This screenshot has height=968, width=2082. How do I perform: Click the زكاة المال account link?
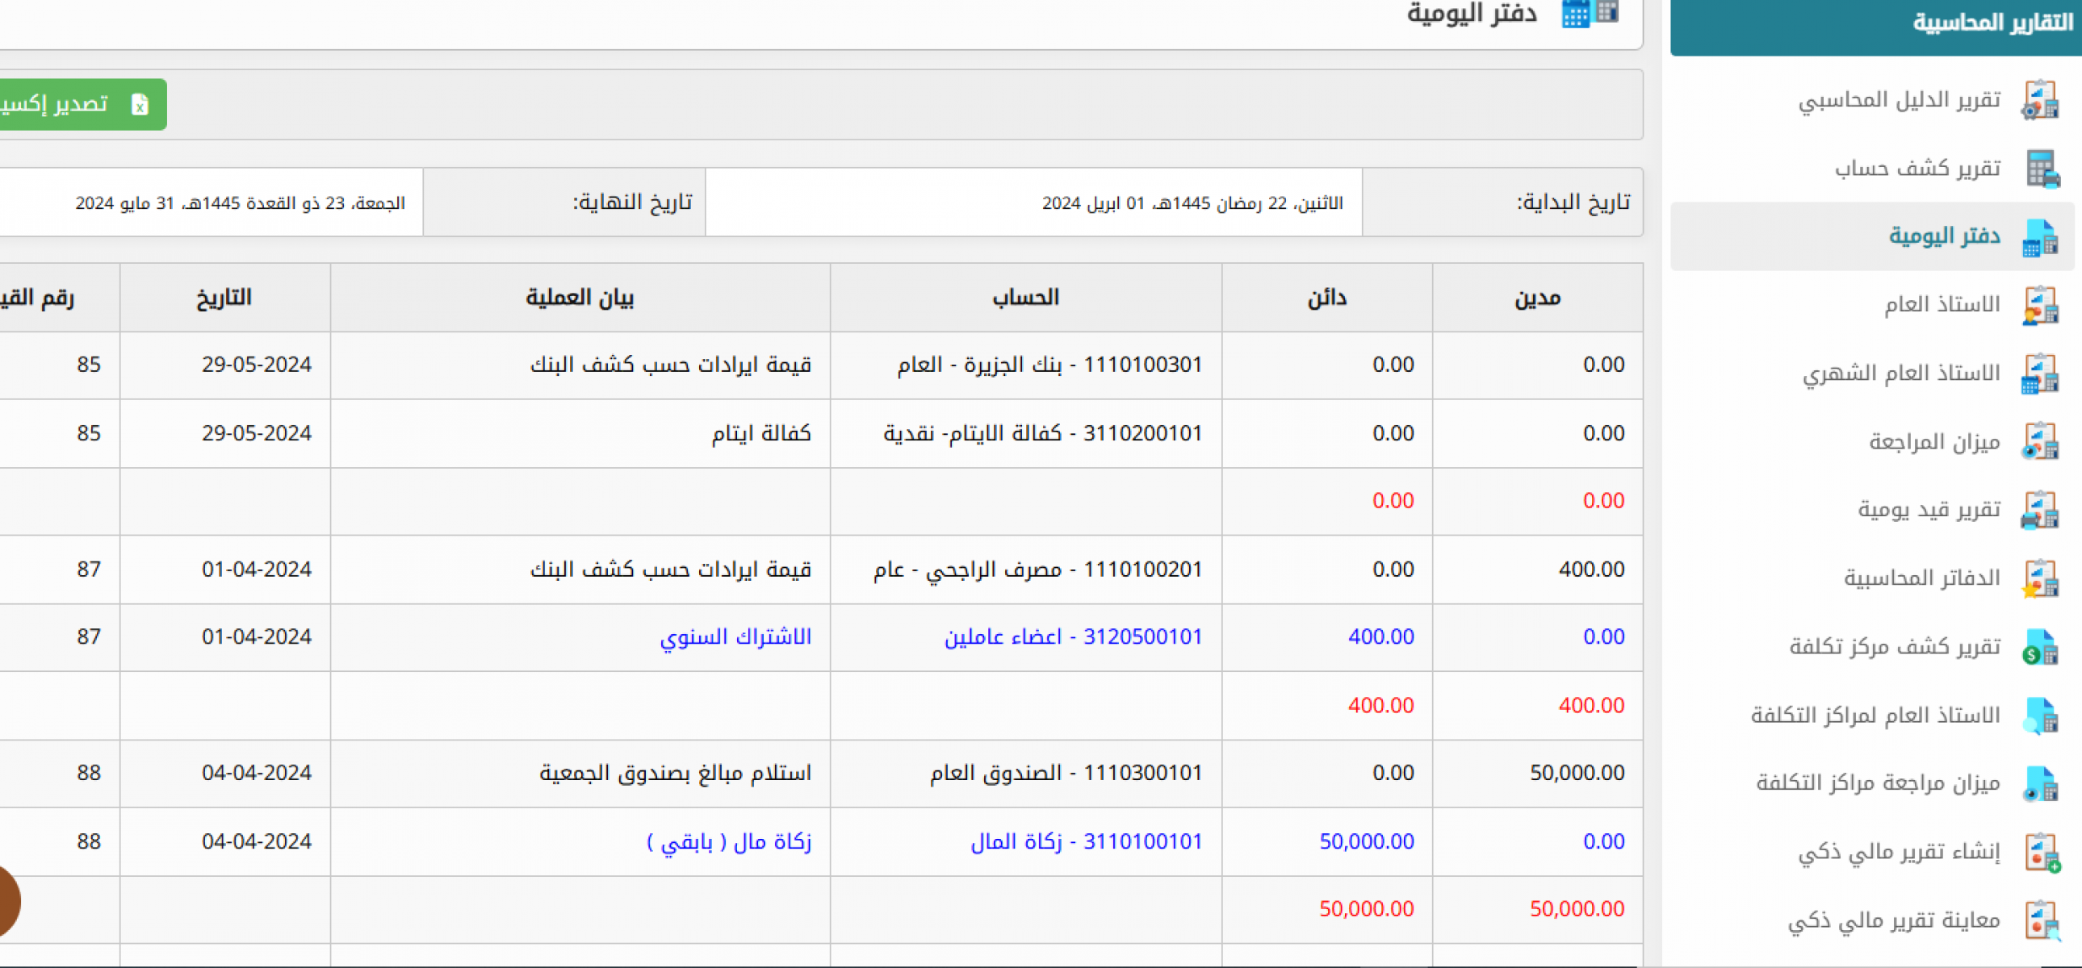click(x=1086, y=842)
